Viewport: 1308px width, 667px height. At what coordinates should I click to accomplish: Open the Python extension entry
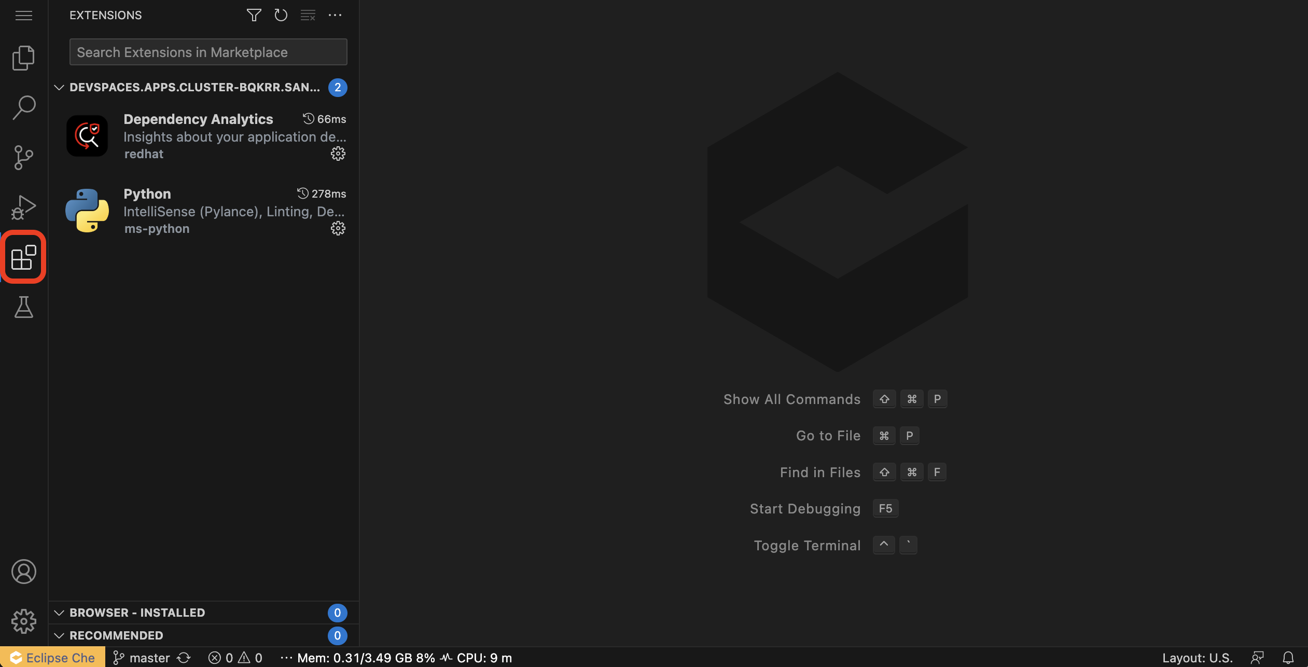pos(204,211)
